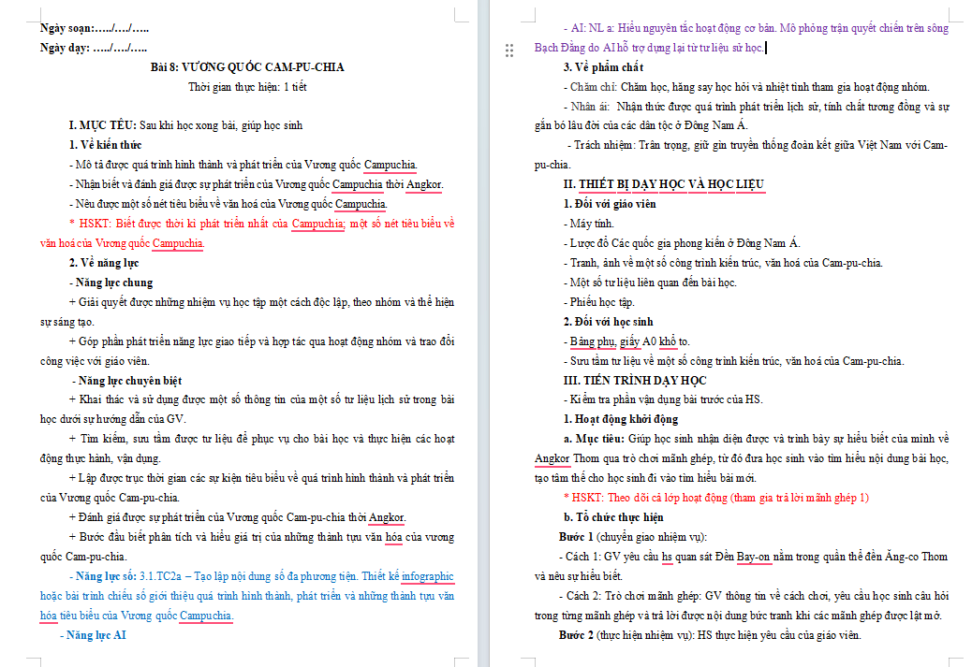Click the spell-flagged word Bay-on

pyautogui.click(x=753, y=556)
